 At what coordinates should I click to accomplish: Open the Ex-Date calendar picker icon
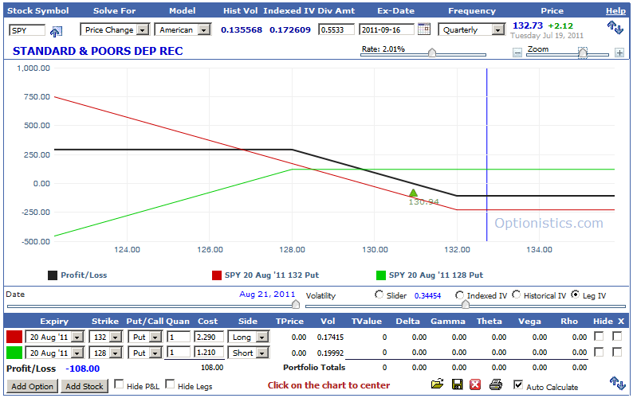[424, 29]
